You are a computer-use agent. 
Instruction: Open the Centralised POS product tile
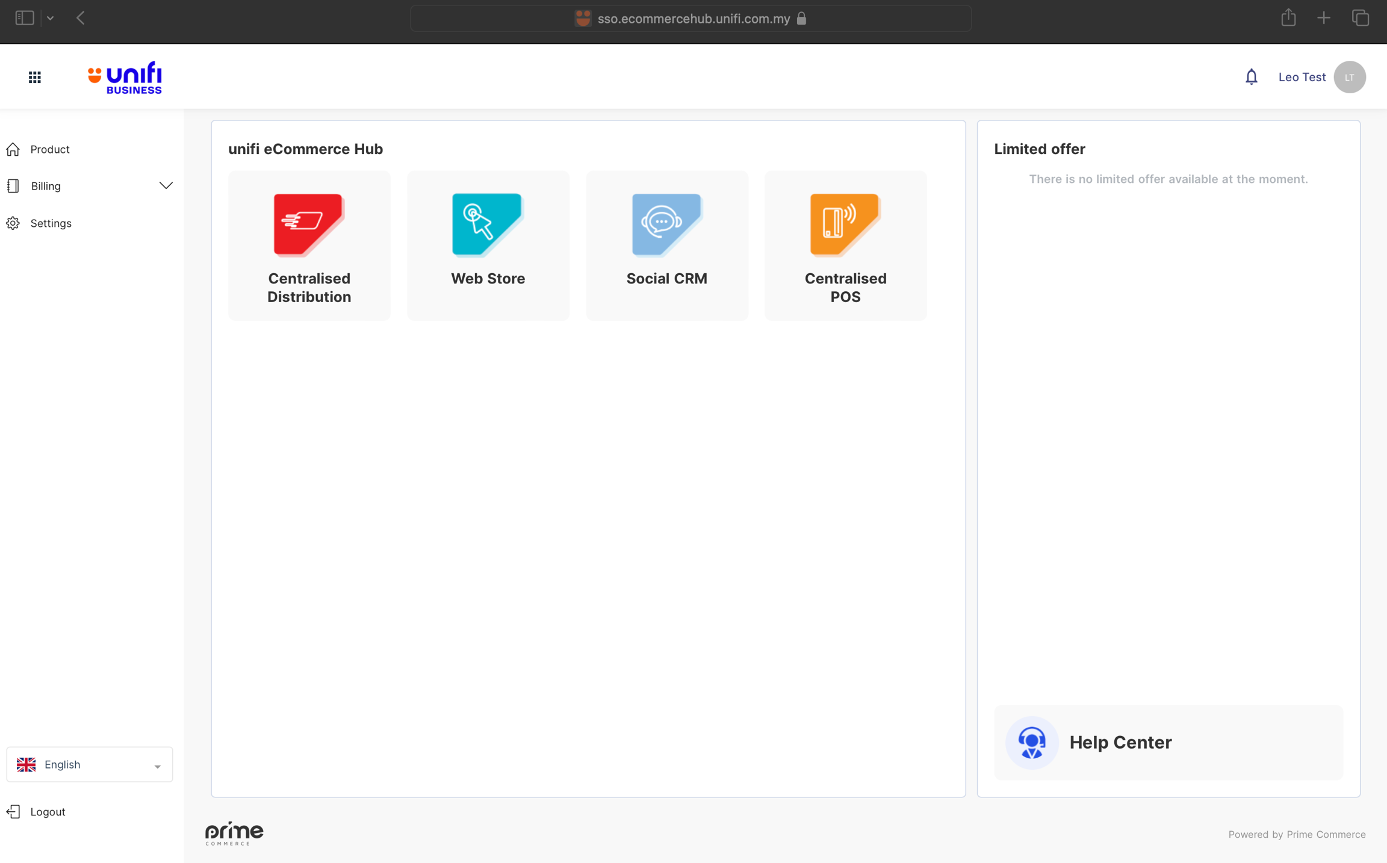point(845,246)
